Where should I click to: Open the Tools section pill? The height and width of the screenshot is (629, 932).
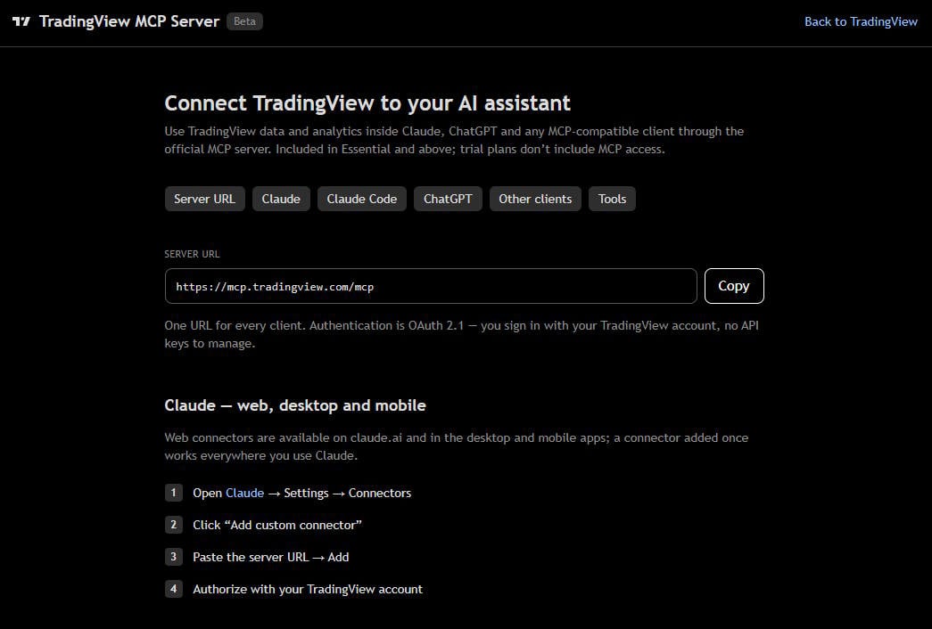tap(612, 199)
